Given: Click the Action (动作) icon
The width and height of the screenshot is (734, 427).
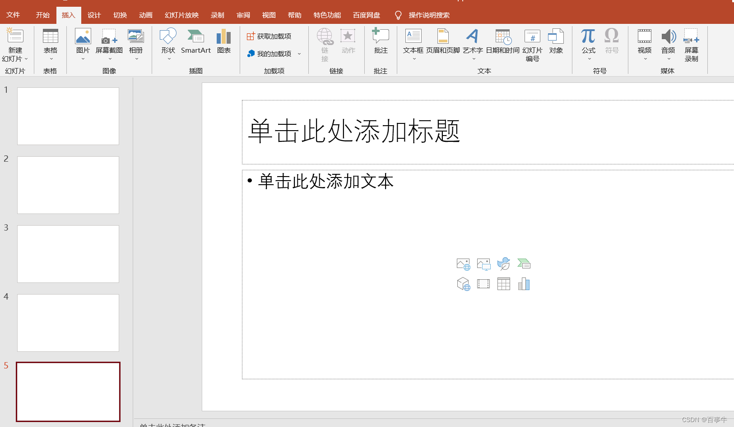Looking at the screenshot, I should pos(348,36).
